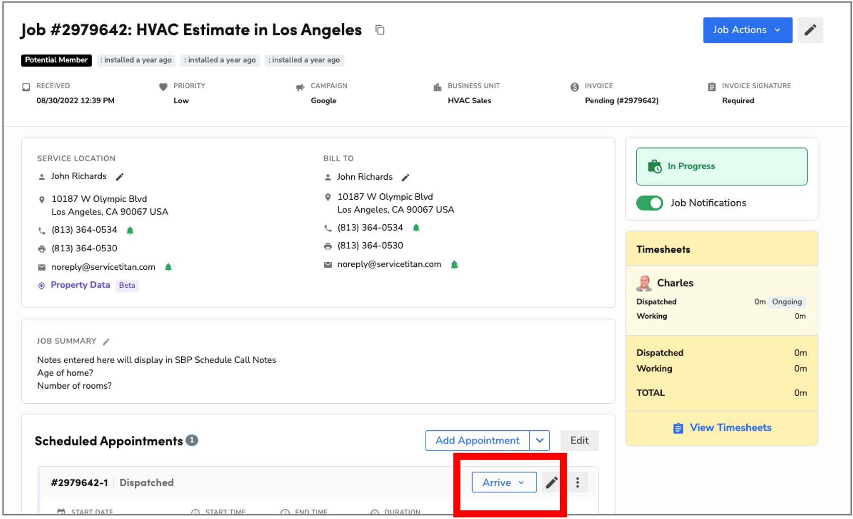Viewport: 853px width, 519px height.
Task: Click the Add Appointment button
Action: click(x=477, y=440)
